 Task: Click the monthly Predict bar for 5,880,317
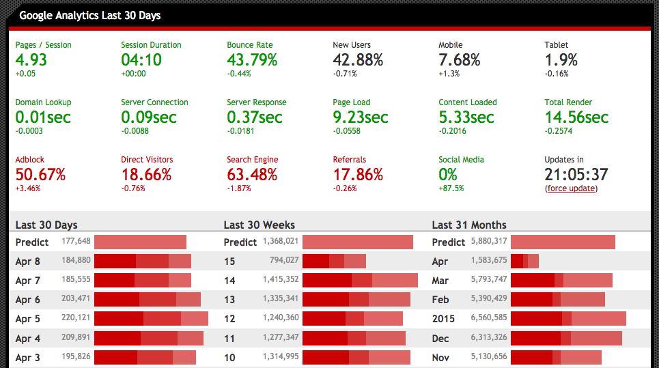tap(563, 242)
